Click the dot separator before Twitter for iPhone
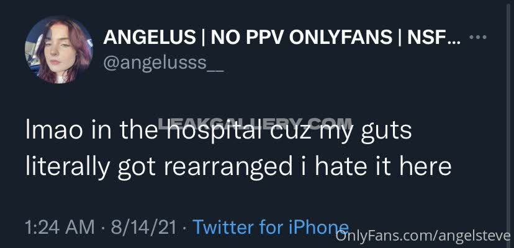Viewport: 514px width, 248px height. point(184,228)
